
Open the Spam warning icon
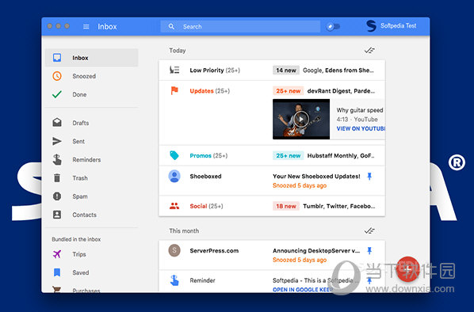click(57, 196)
